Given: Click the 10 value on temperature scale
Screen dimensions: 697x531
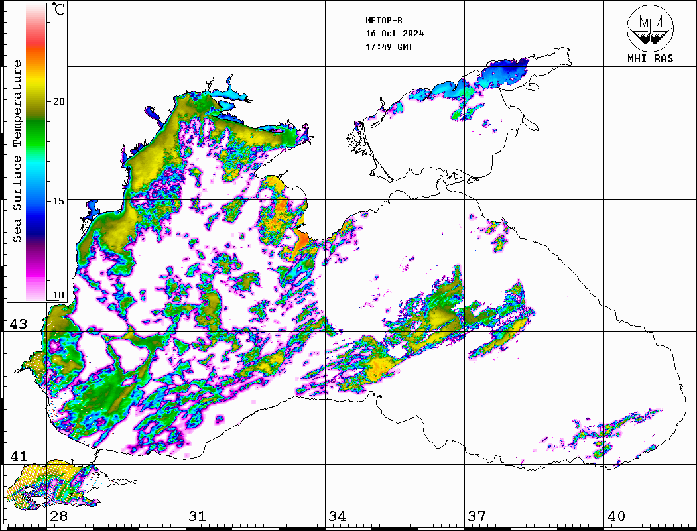Looking at the screenshot, I should [x=58, y=295].
